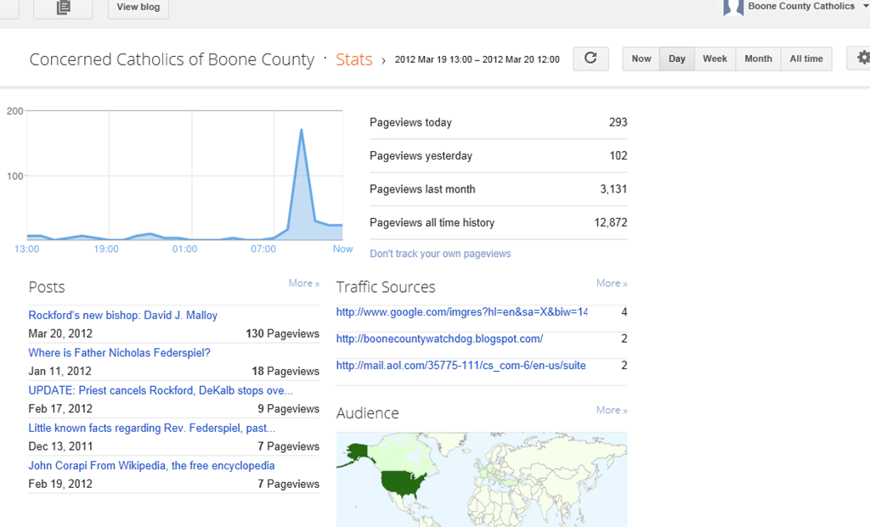
Task: Click the Pageviews yesterday value 102
Action: point(619,155)
